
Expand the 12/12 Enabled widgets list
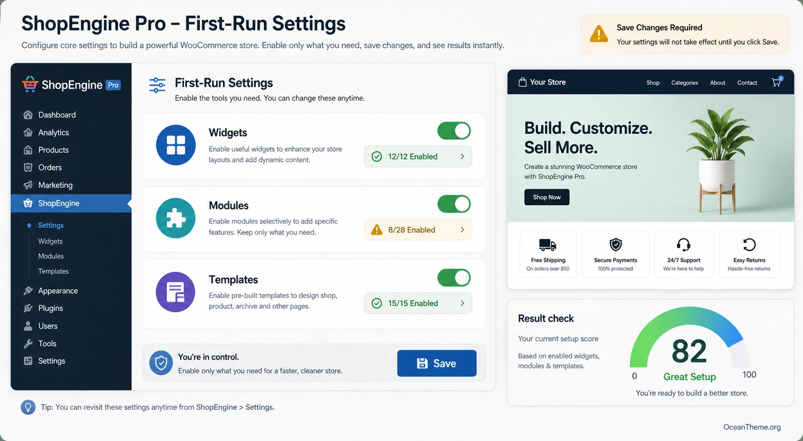[418, 157]
